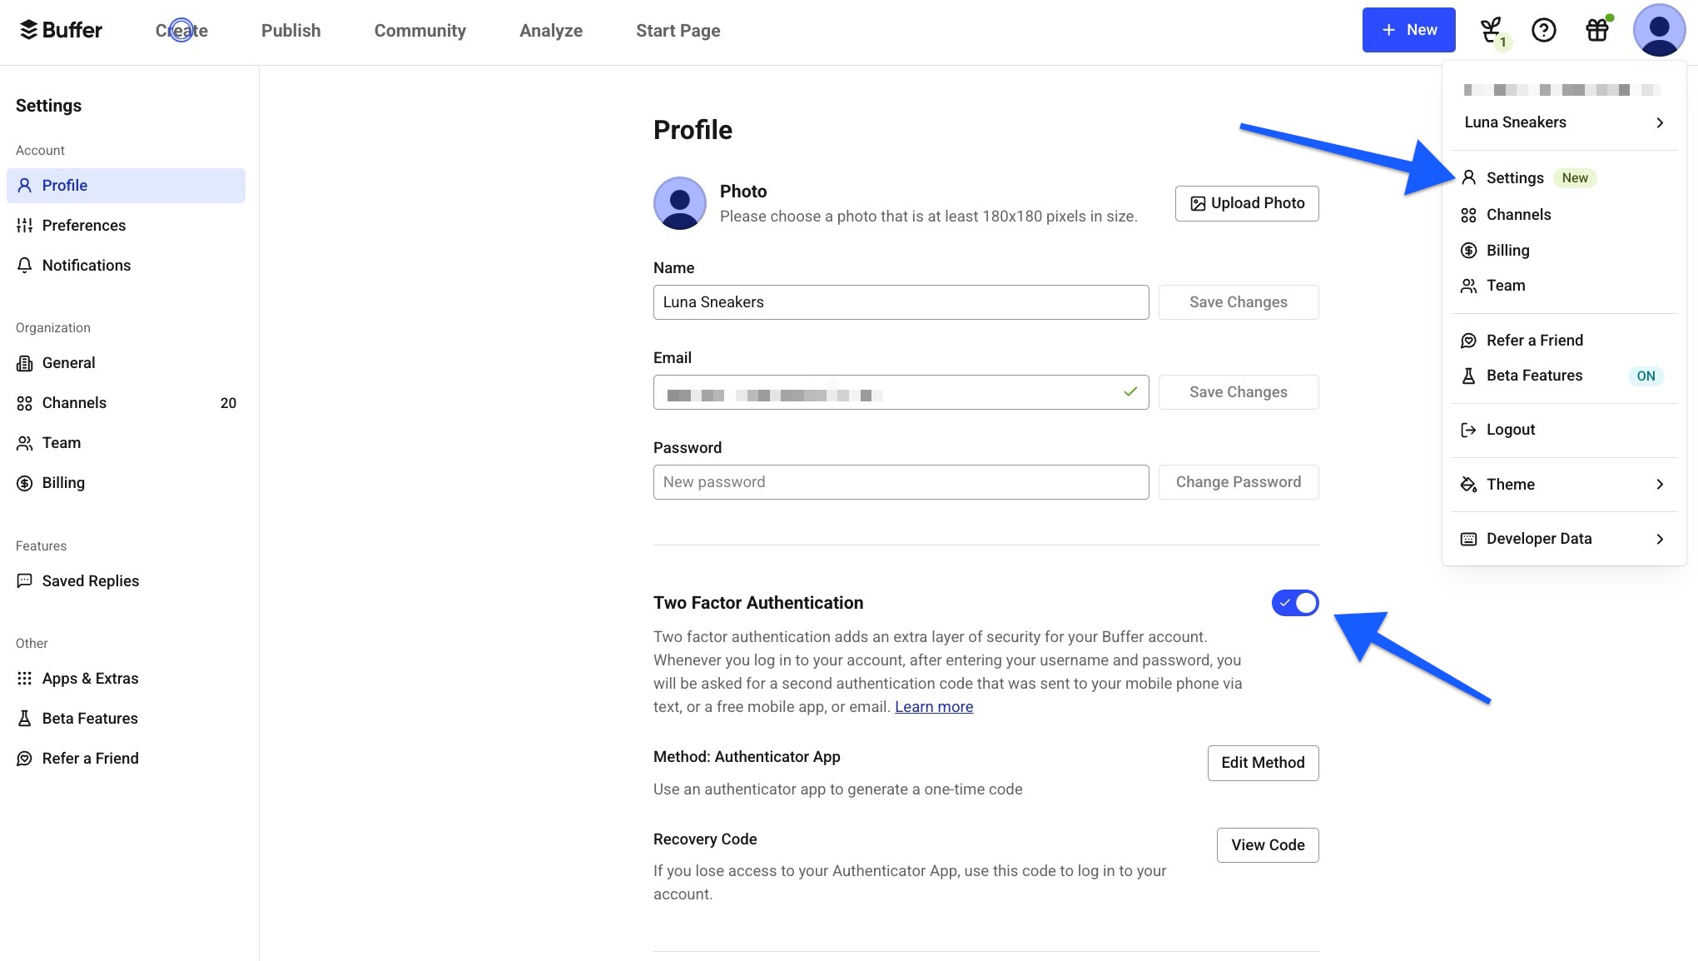Disable Two Factor Authentication toggle
Screen dimensions: 1698x961
[x=1294, y=603]
